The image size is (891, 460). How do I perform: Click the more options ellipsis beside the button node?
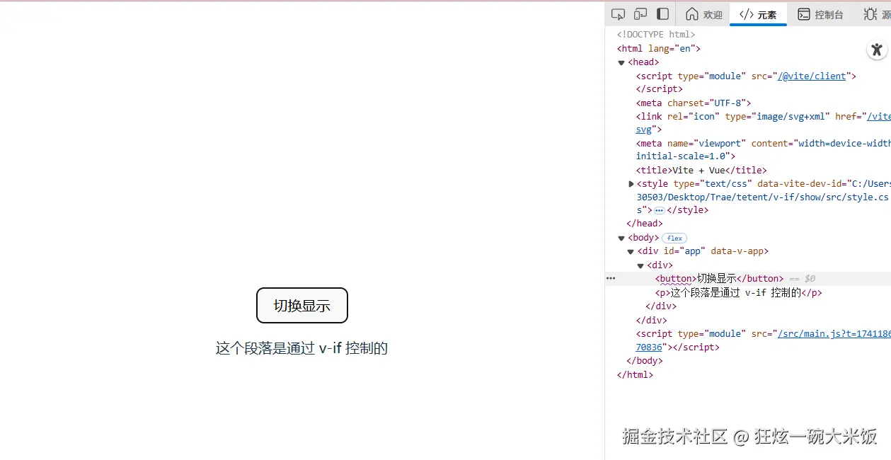[x=610, y=277]
